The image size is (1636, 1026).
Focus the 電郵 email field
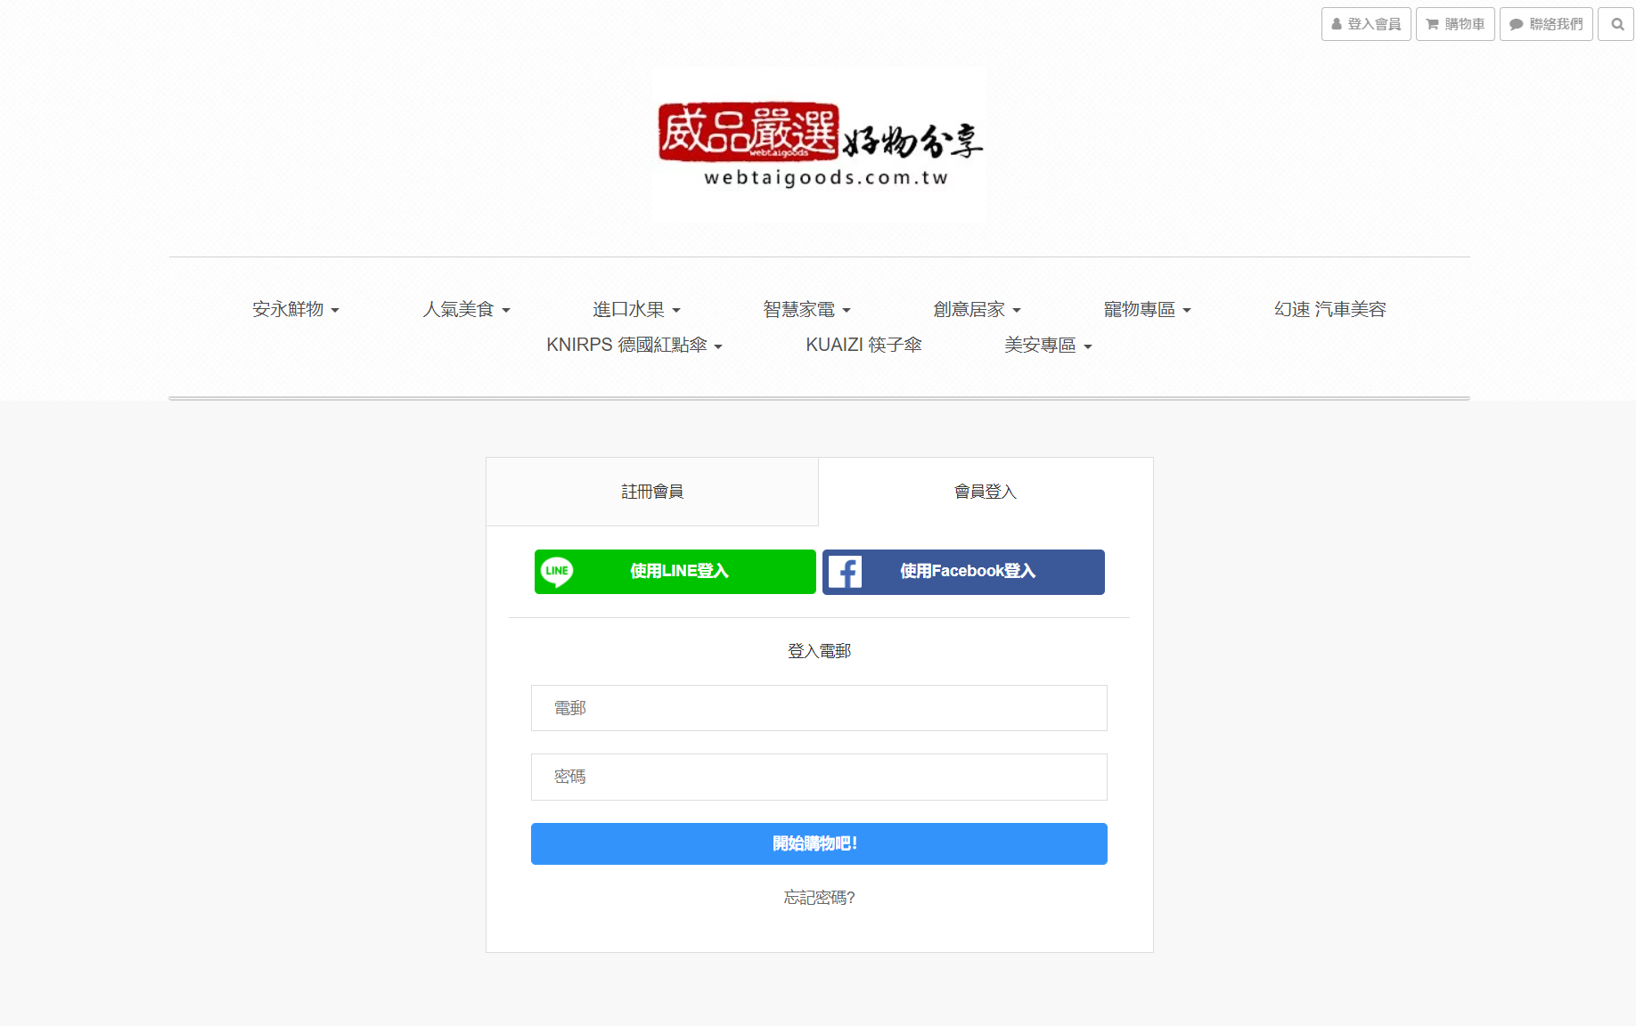[819, 708]
